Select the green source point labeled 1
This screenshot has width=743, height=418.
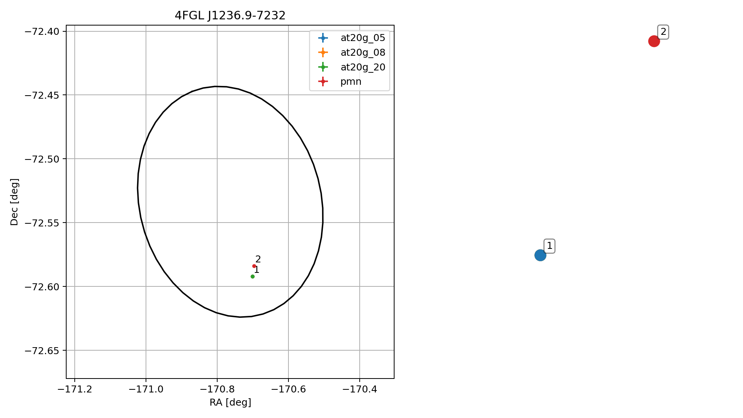click(252, 276)
